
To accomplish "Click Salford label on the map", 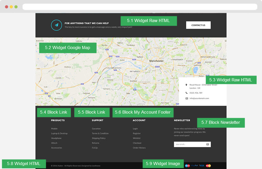I will pyautogui.click(x=140, y=57).
